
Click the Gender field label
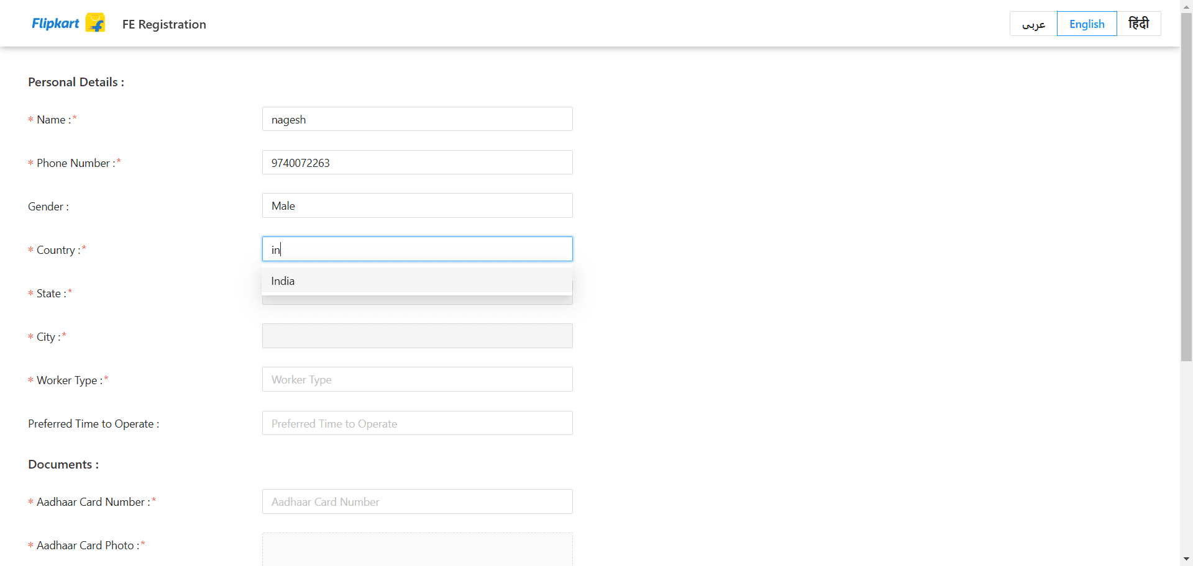(48, 207)
